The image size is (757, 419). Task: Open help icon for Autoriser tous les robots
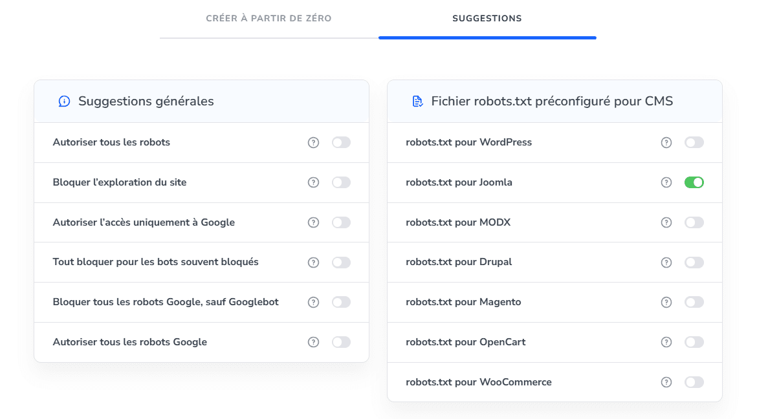(313, 142)
